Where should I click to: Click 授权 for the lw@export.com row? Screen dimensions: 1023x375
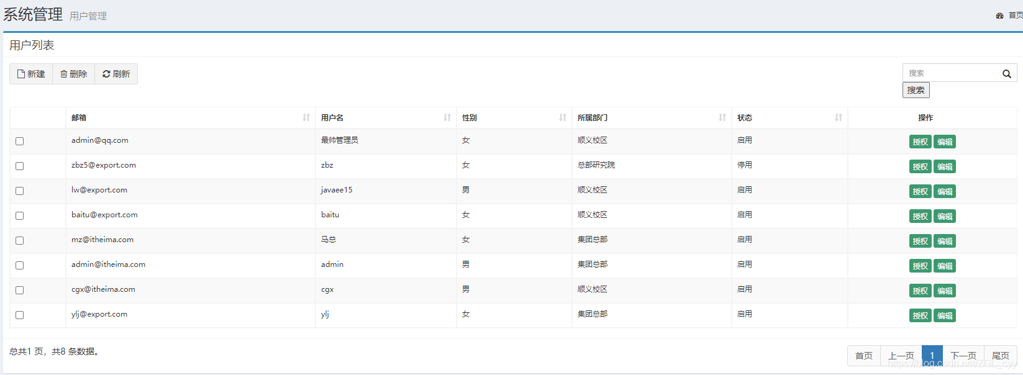[920, 191]
